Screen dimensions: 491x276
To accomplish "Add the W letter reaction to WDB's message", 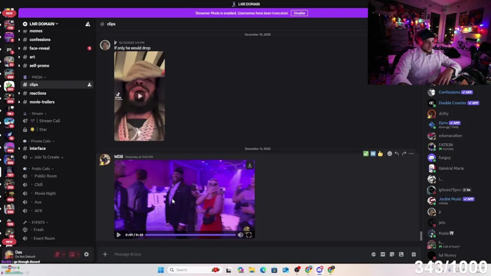I will coord(373,154).
